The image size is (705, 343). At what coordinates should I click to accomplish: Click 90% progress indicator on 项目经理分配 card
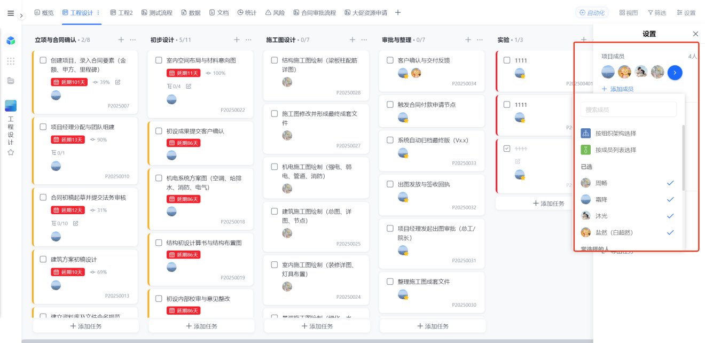tap(99, 140)
